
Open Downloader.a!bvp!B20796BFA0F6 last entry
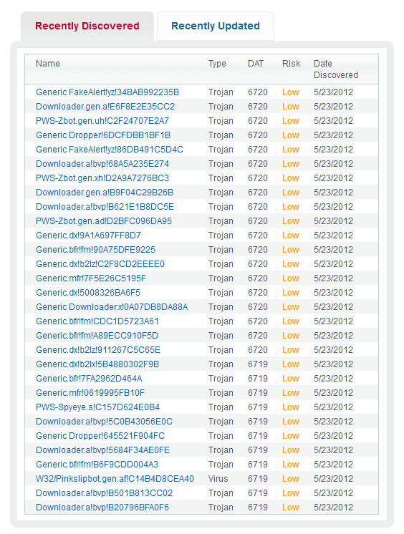tap(102, 507)
